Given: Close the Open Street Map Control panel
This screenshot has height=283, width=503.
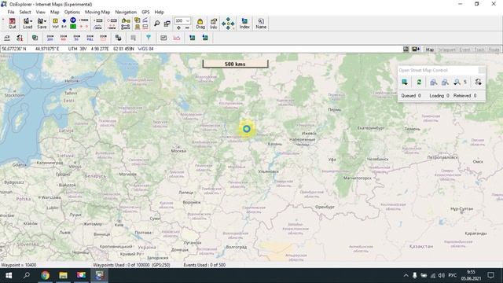Looking at the screenshot, I should click(x=482, y=70).
